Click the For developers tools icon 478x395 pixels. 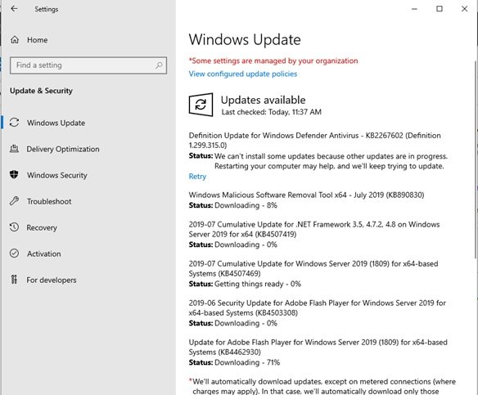pyautogui.click(x=15, y=280)
